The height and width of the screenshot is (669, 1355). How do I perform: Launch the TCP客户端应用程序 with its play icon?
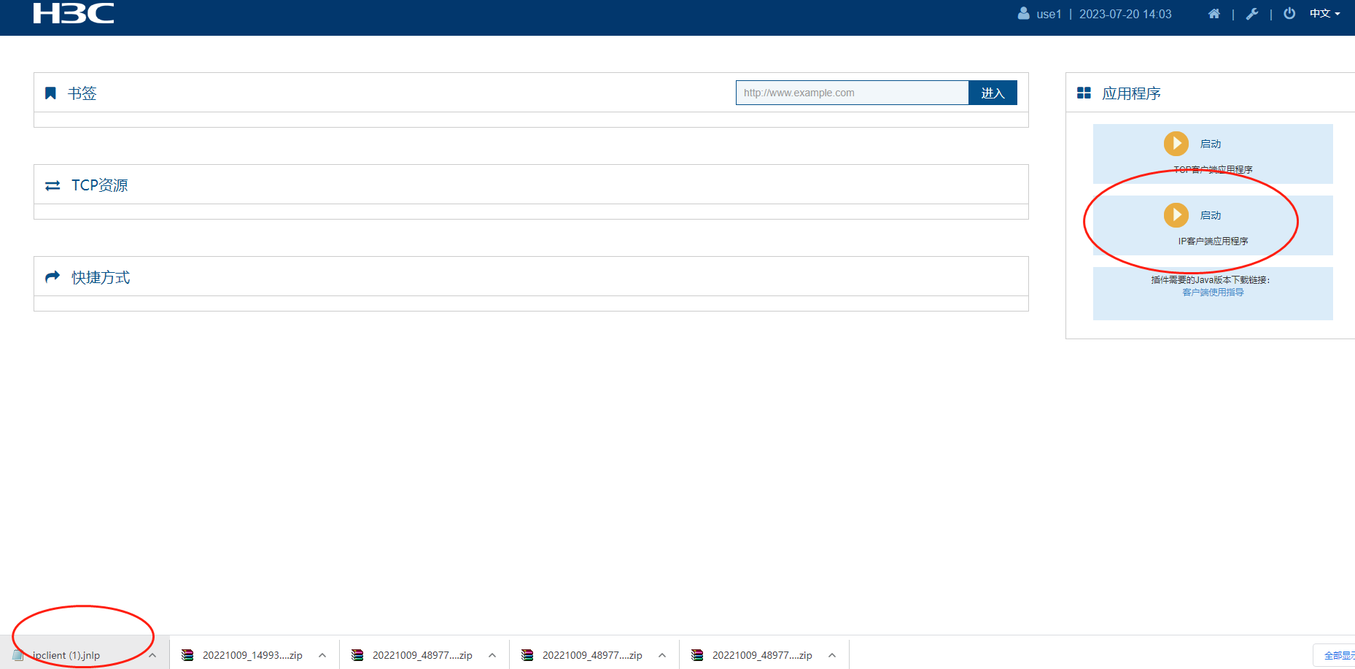point(1176,144)
